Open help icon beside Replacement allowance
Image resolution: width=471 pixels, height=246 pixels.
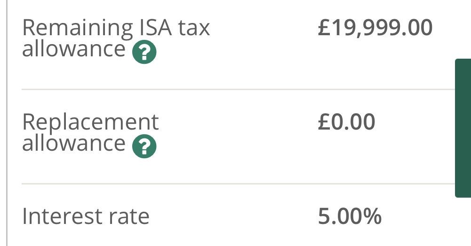[144, 146]
